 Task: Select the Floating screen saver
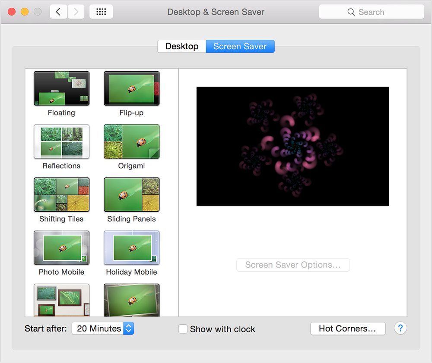(x=61, y=88)
